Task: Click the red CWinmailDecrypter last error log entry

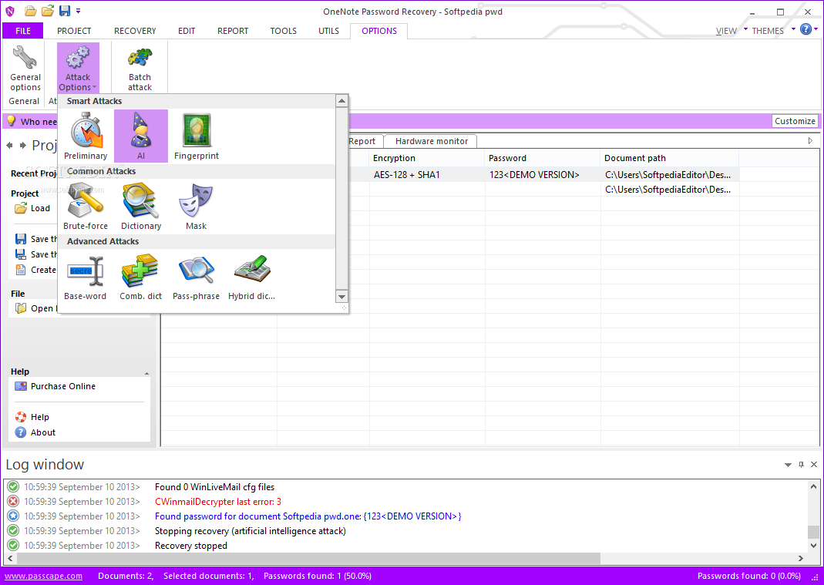Action: pyautogui.click(x=217, y=502)
